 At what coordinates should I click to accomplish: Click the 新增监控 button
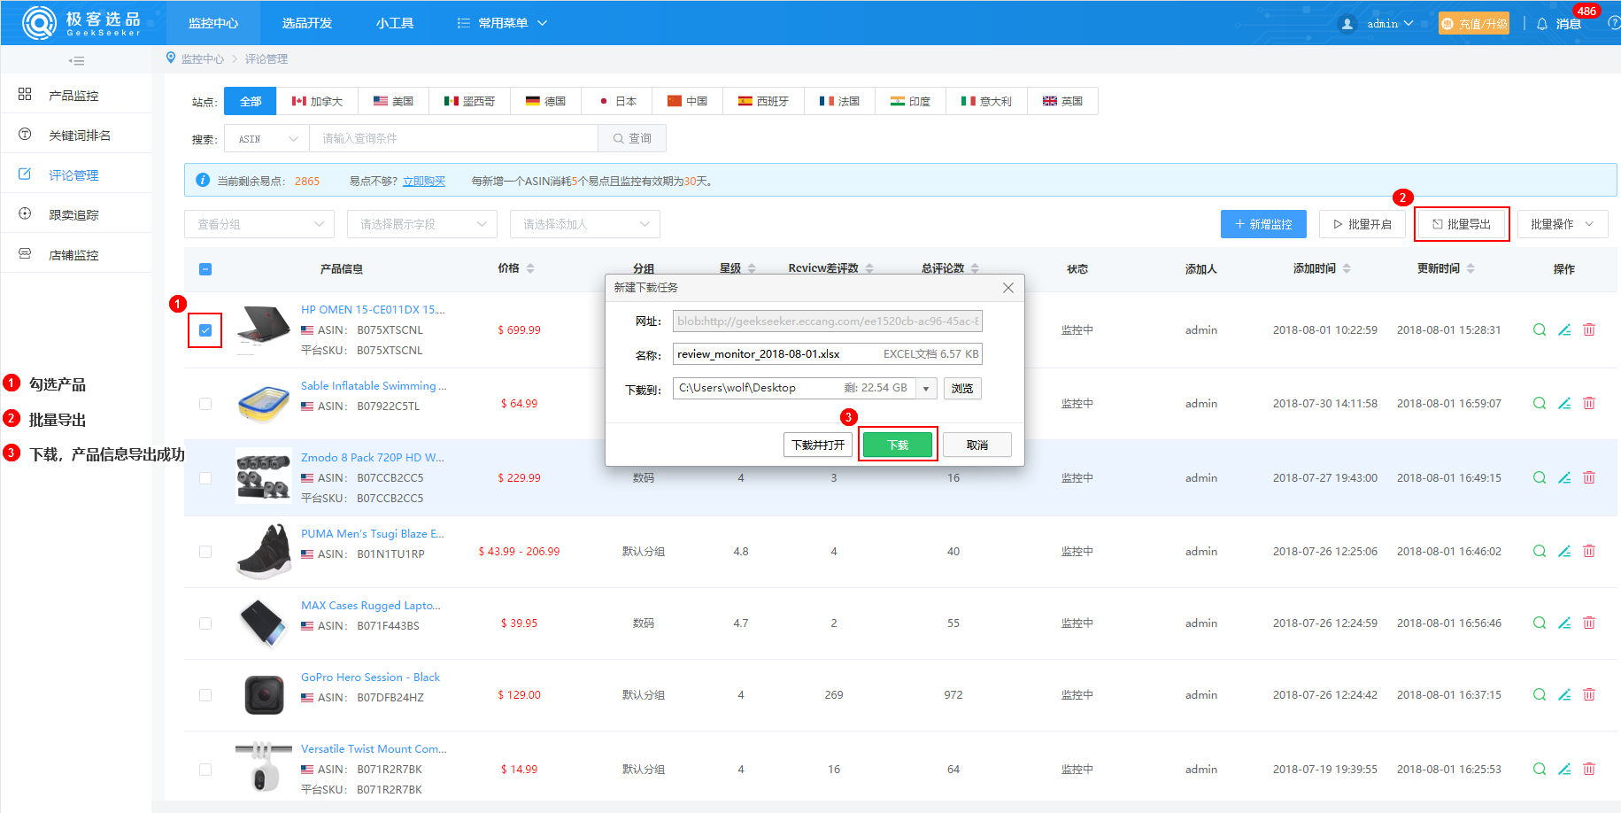pyautogui.click(x=1263, y=224)
